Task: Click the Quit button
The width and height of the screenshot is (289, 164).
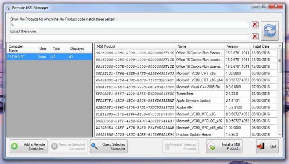Action: pos(267,147)
